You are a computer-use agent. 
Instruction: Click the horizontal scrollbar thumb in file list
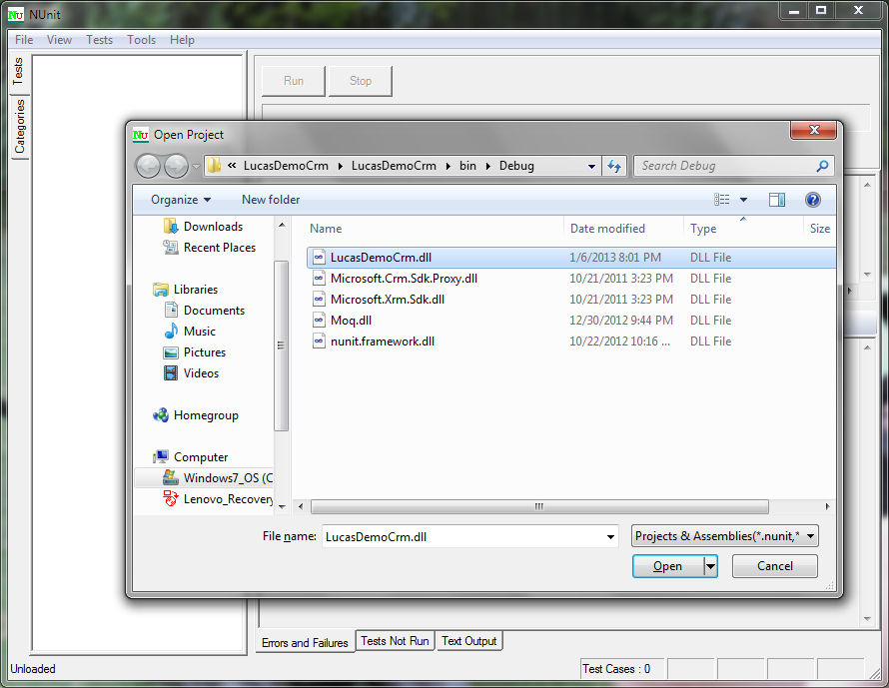point(539,506)
